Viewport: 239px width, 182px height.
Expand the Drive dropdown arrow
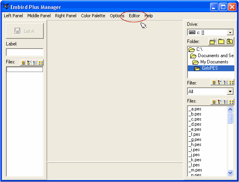pyautogui.click(x=230, y=32)
